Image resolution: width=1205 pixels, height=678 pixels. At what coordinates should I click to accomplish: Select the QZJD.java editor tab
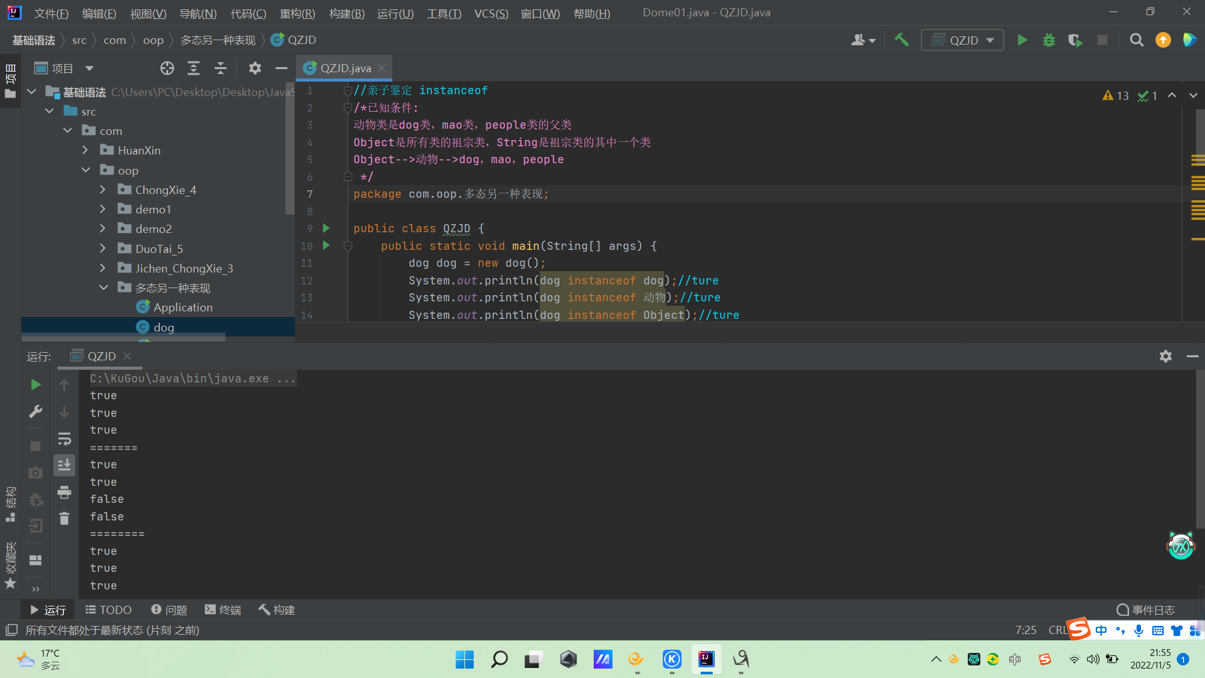coord(345,68)
